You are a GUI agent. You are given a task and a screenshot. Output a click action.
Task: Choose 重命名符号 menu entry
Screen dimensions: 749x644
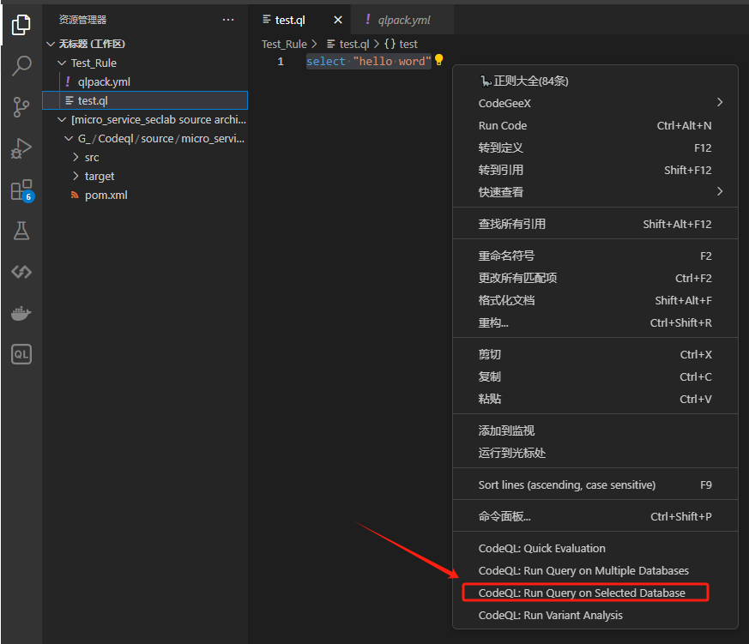click(x=595, y=256)
